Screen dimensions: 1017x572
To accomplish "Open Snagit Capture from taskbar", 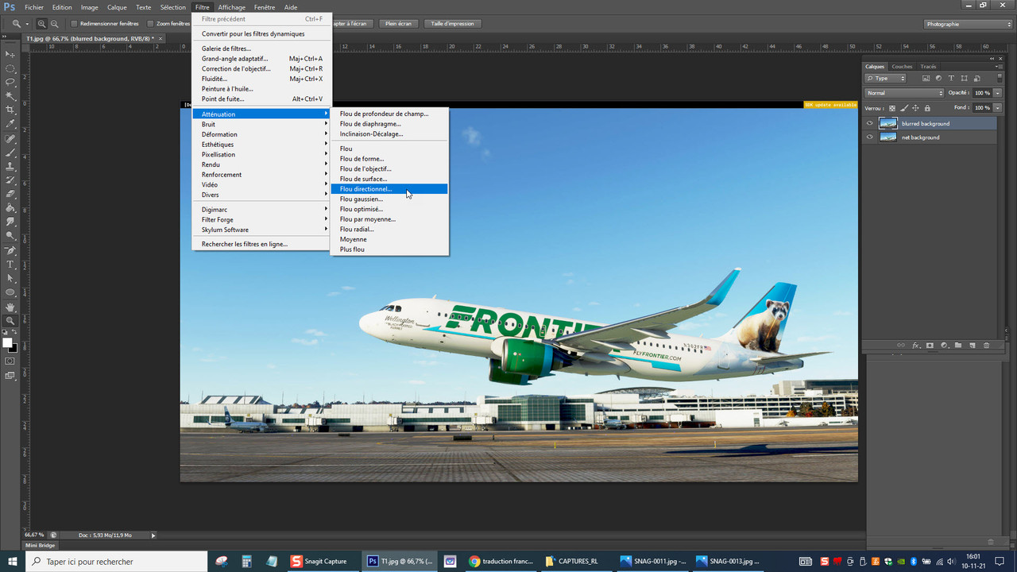I will [319, 561].
